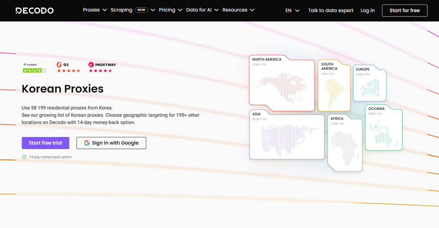This screenshot has width=439, height=228.
Task: Select the North America map card
Action: [x=282, y=83]
